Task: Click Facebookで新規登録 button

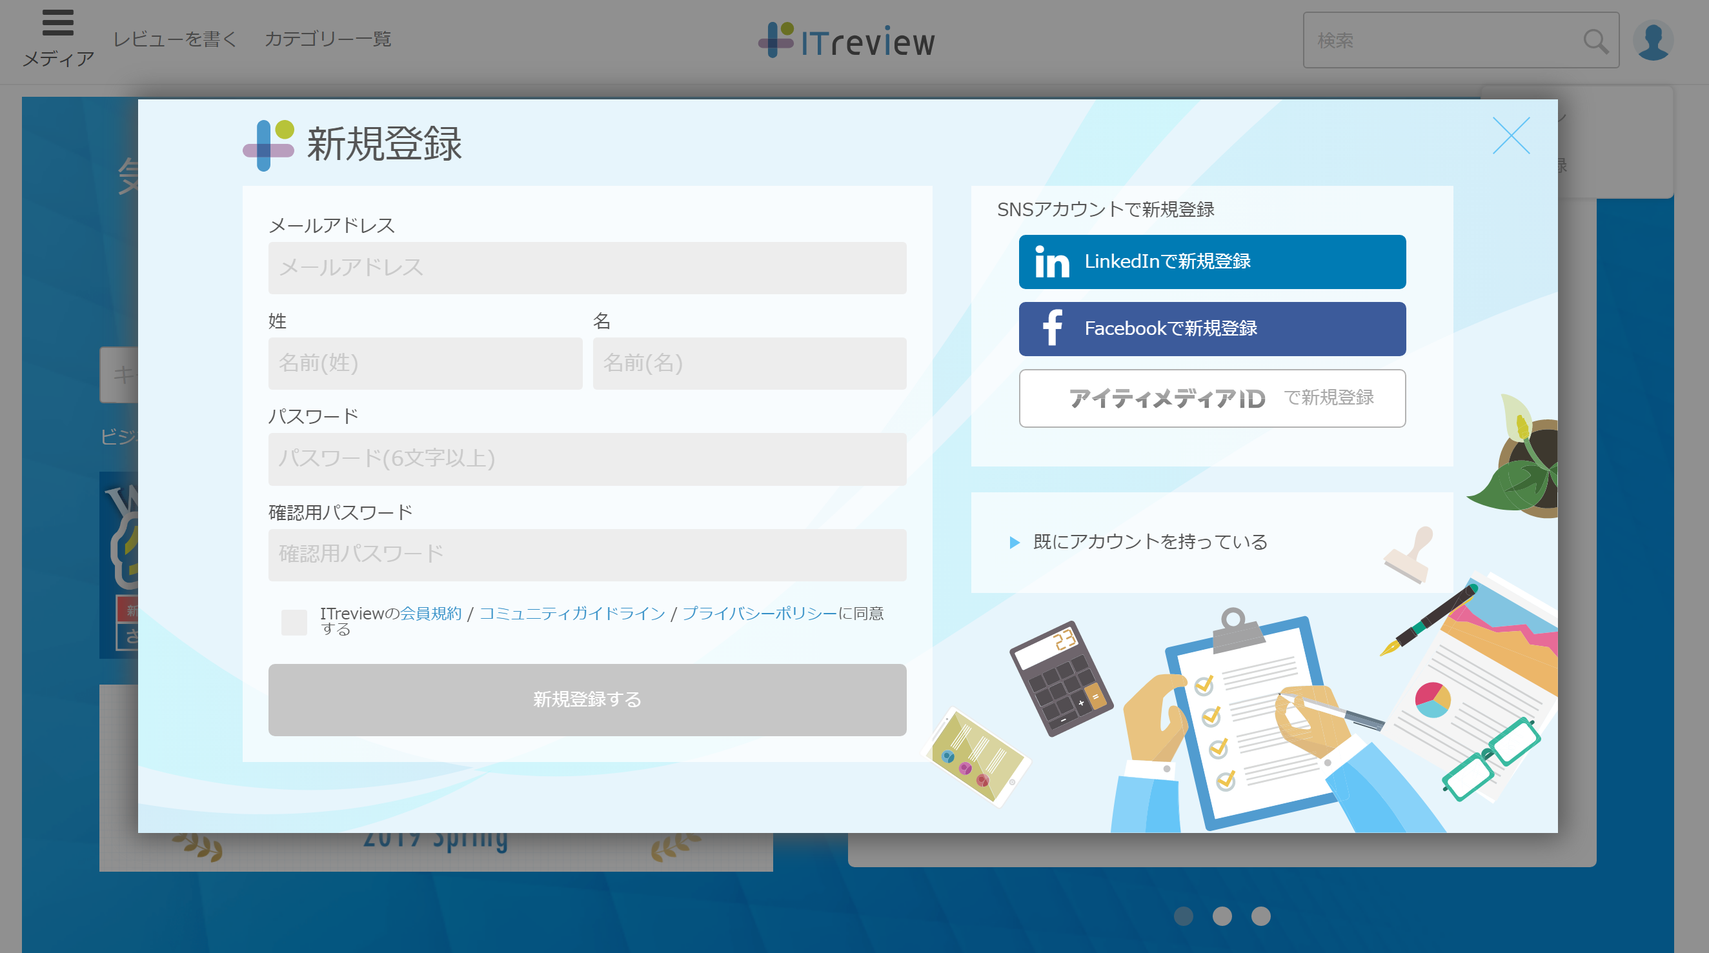Action: pos(1212,329)
